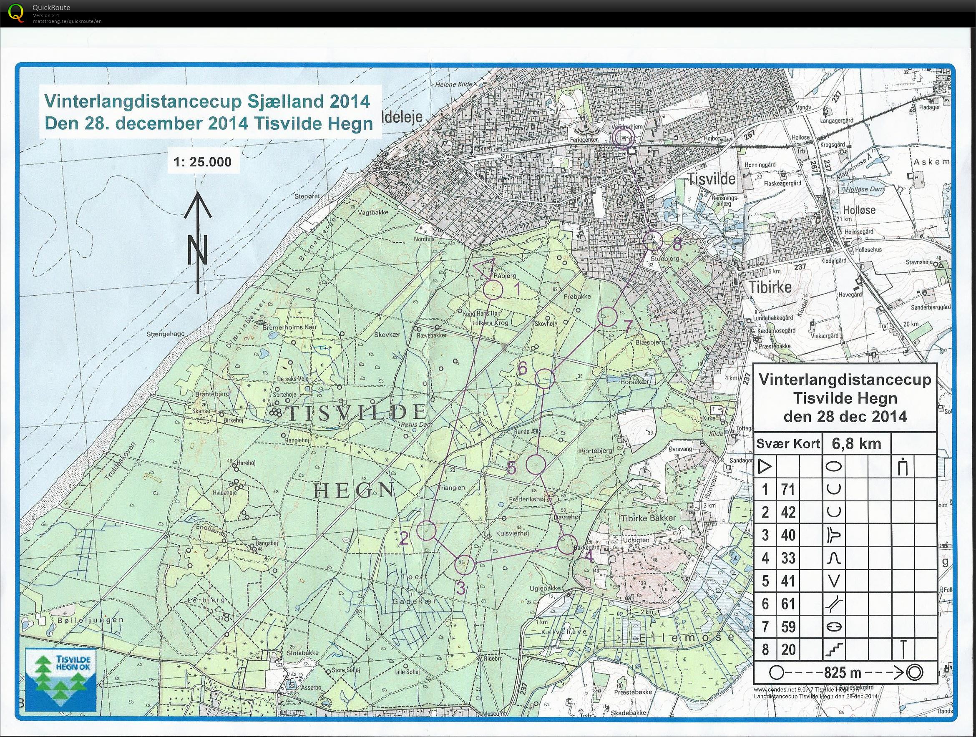The width and height of the screenshot is (976, 737).
Task: Select control circle 5 on the map
Action: 536,464
